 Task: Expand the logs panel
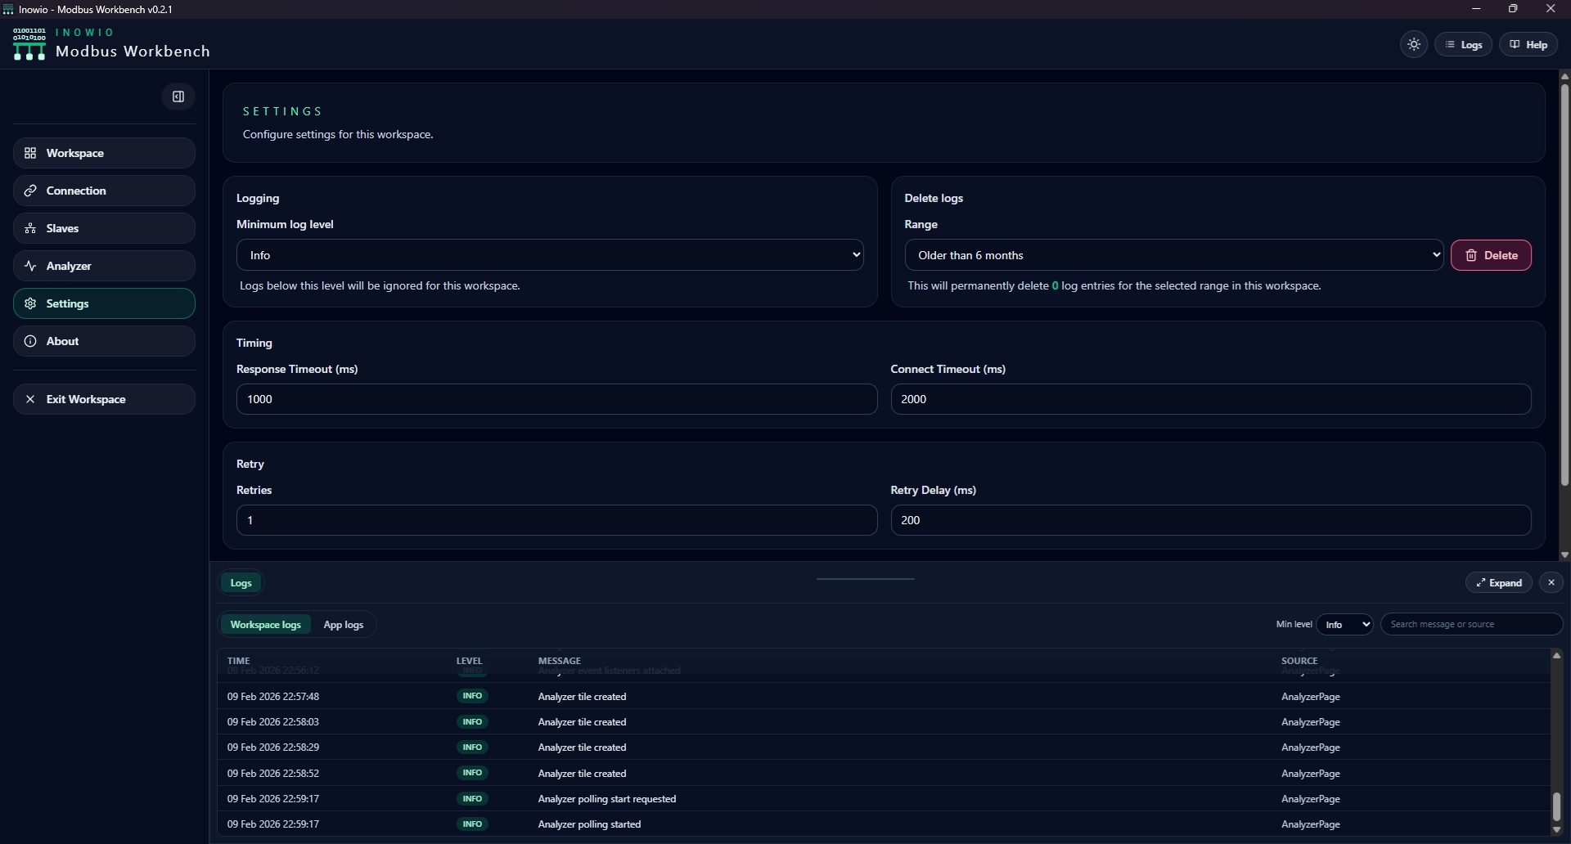1499,582
